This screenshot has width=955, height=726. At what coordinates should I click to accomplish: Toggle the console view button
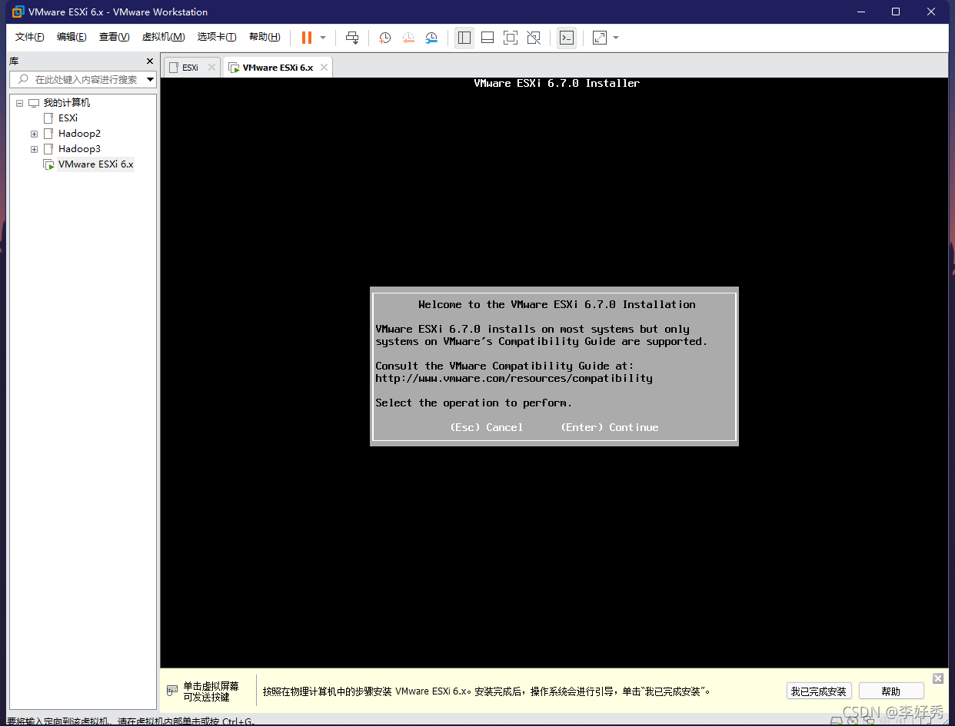[567, 38]
